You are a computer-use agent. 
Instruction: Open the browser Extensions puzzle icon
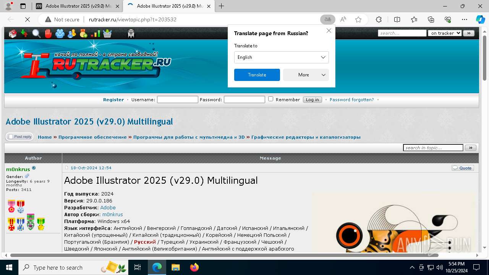[x=379, y=19]
